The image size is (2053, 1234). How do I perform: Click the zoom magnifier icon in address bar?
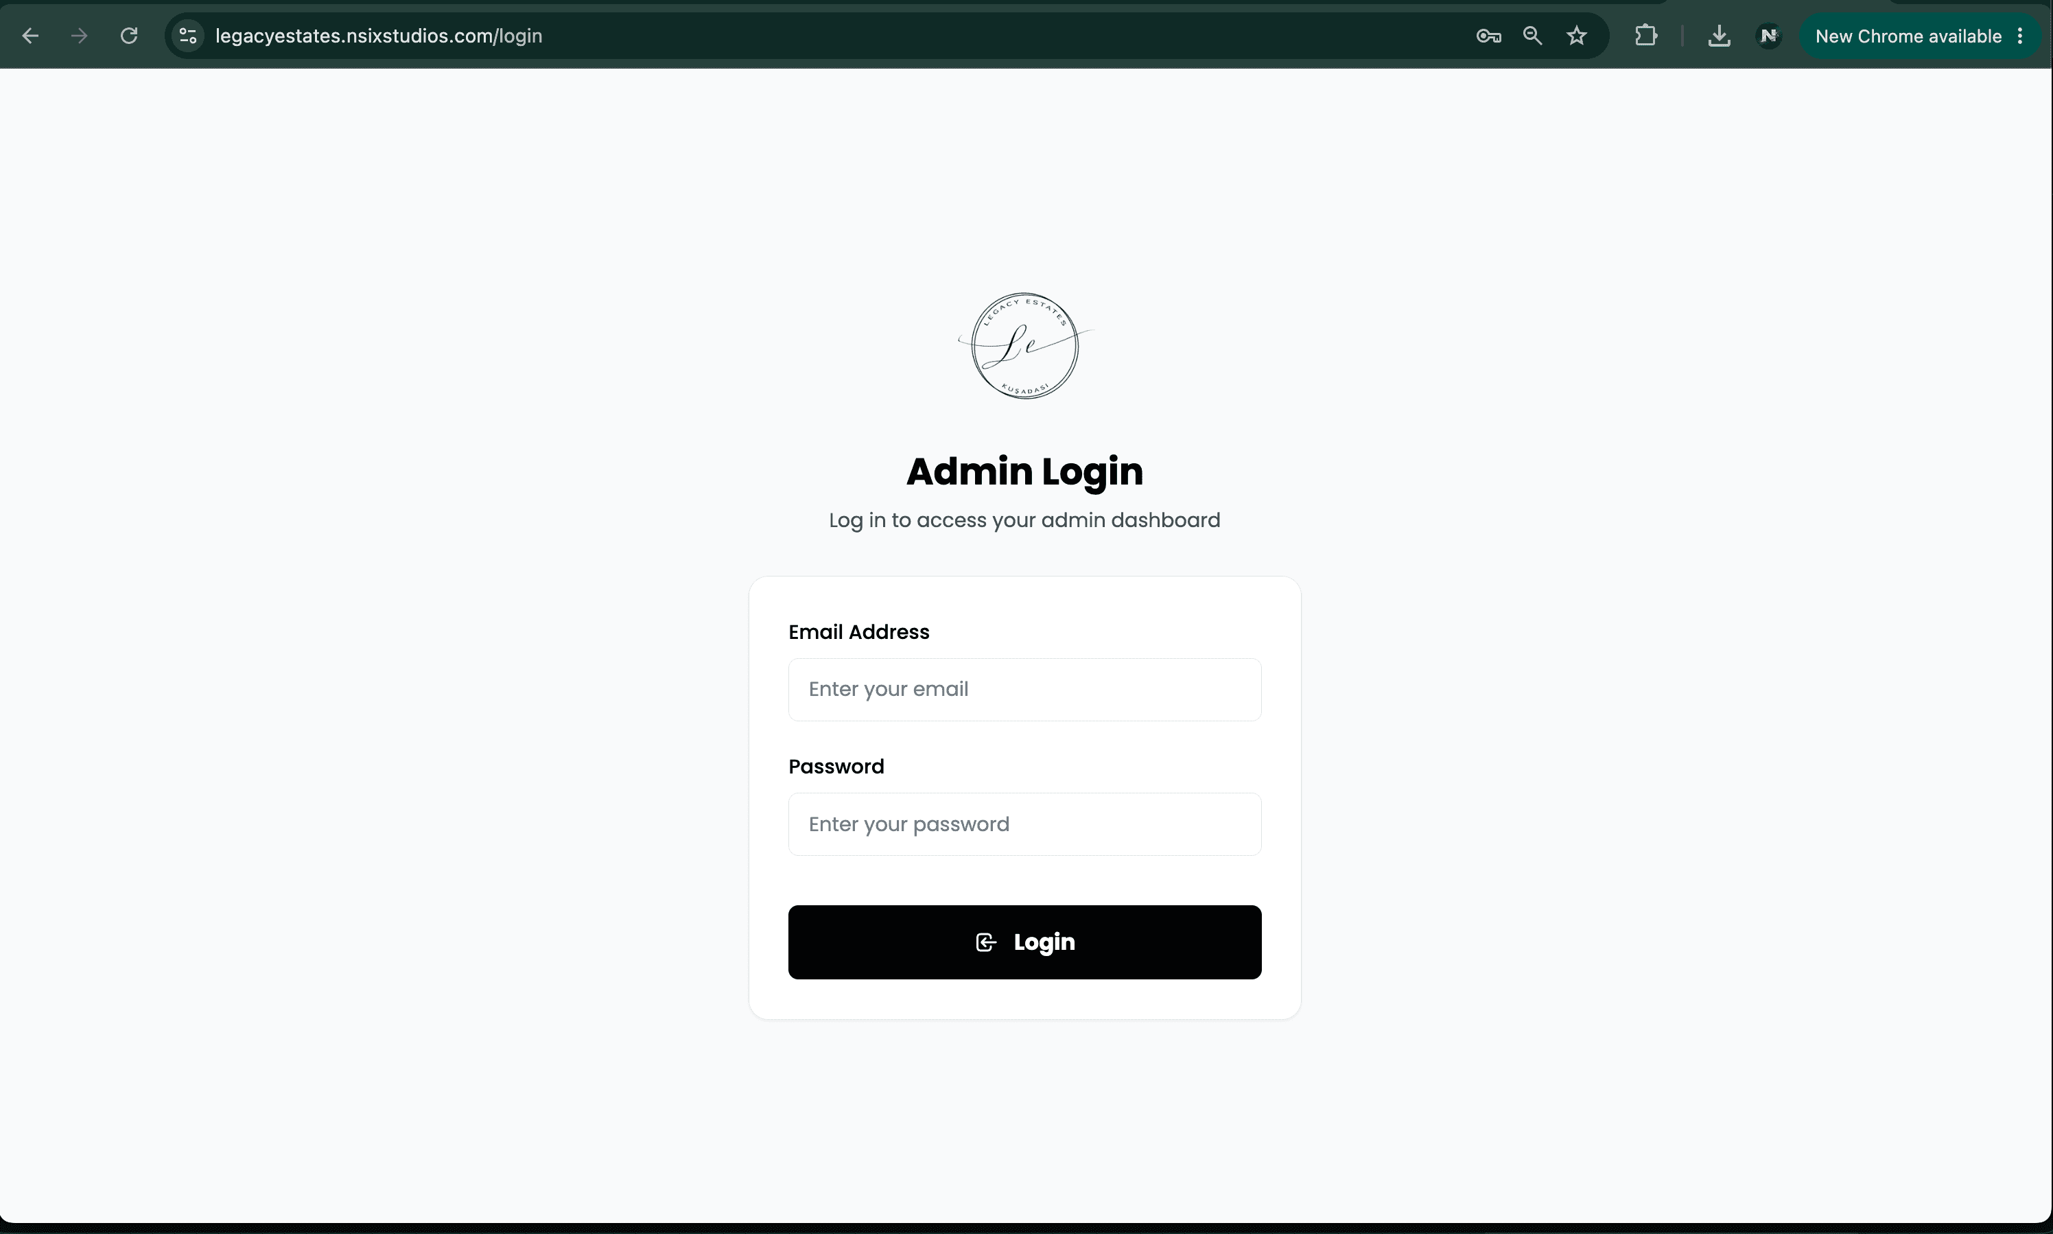1532,36
